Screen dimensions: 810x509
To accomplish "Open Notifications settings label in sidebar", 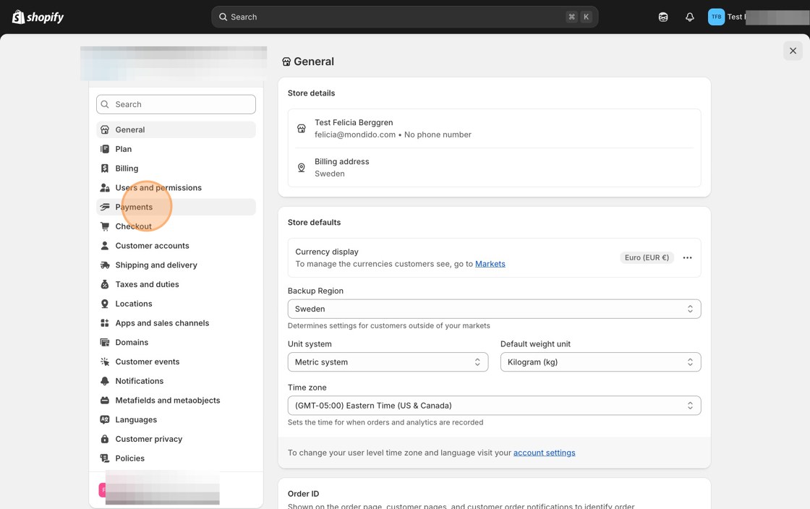I will point(140,381).
